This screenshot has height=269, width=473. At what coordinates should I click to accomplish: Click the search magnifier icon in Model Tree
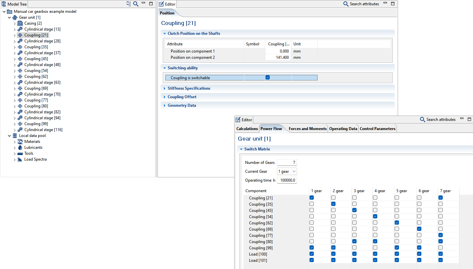136,4
